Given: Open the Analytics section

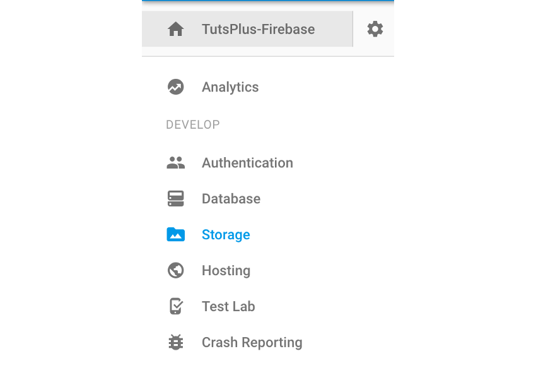Looking at the screenshot, I should (x=230, y=87).
